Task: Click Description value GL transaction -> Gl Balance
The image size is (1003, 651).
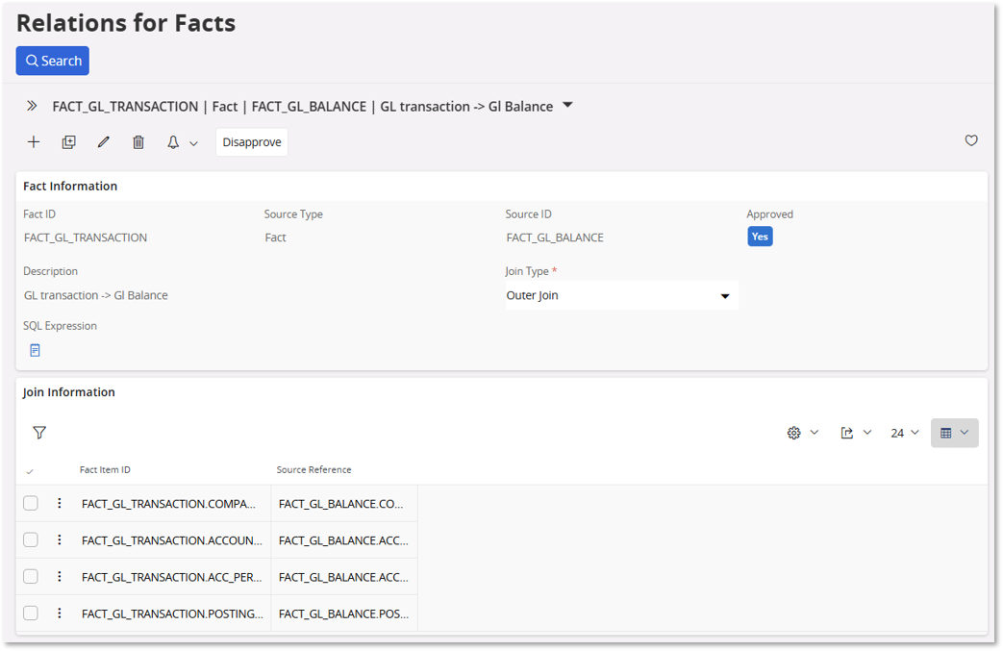Action: pos(96,295)
